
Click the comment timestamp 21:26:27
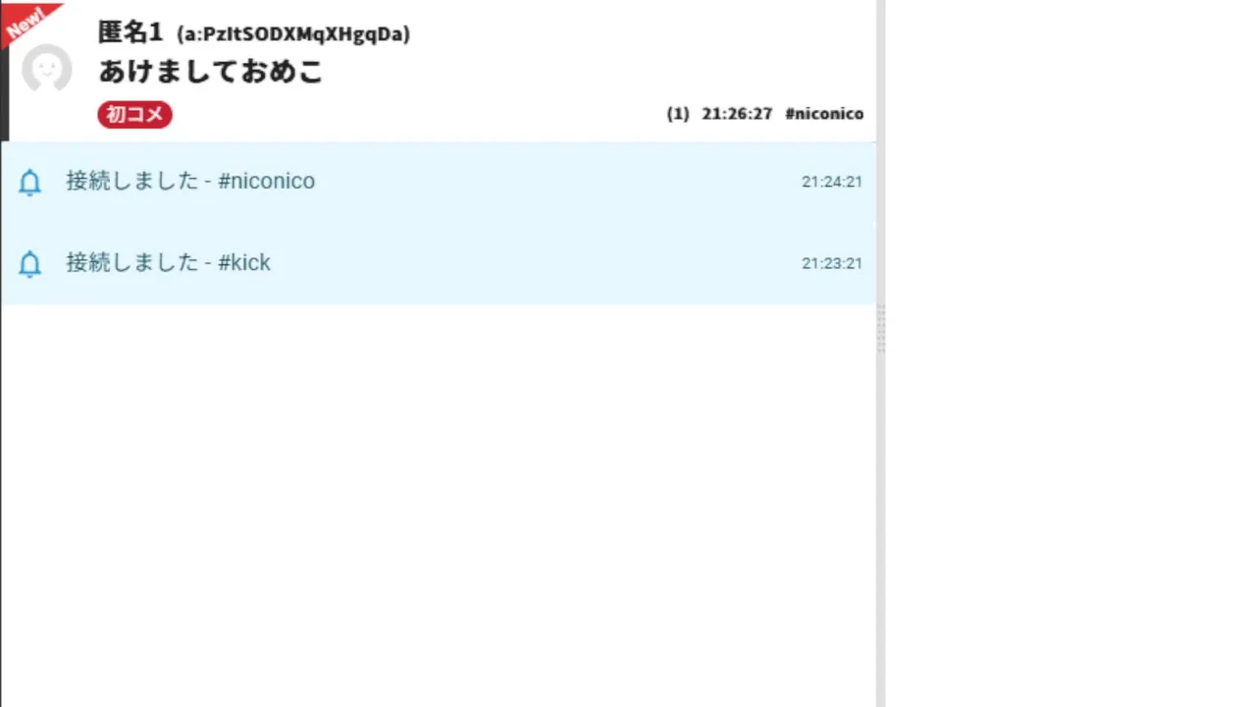click(x=737, y=114)
